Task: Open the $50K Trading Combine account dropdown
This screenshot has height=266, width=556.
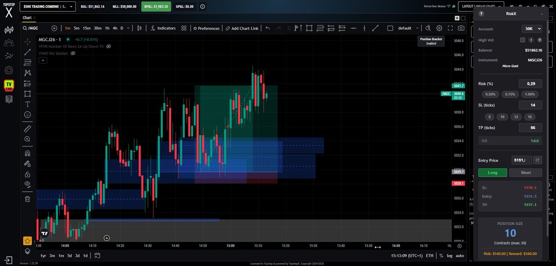Action: [48, 6]
